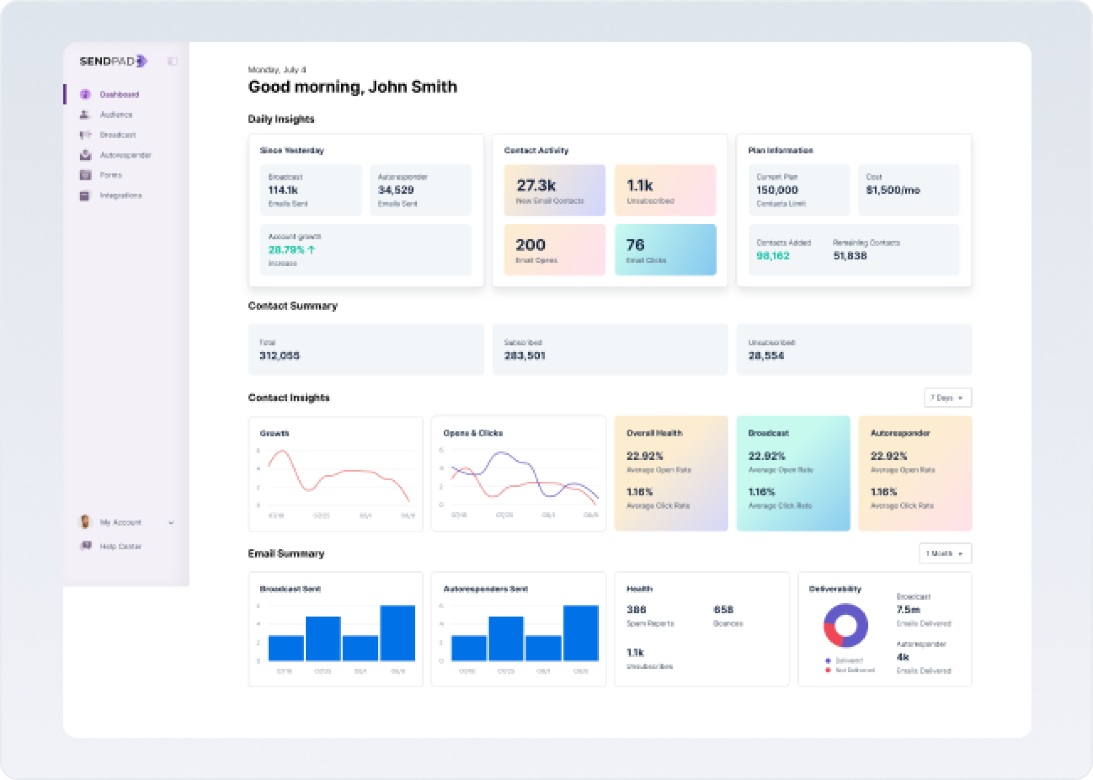Click the Autoresponders Sent bar chart
Viewport: 1093px width, 780px height.
pyautogui.click(x=519, y=629)
